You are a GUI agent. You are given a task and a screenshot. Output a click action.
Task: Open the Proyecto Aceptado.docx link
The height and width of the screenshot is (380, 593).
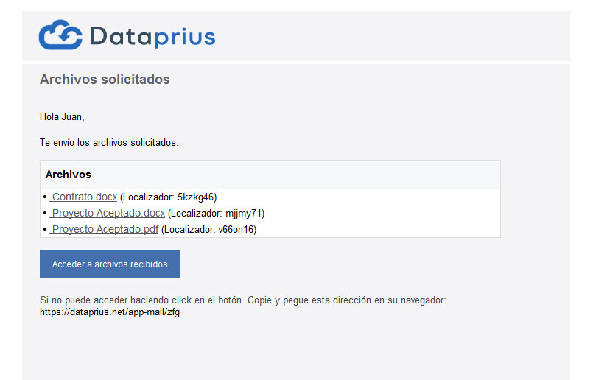coord(108,214)
